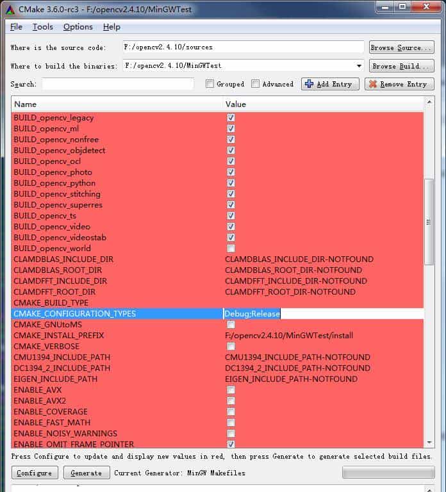The image size is (446, 492).
Task: Click the Browse Build button
Action: pos(401,66)
